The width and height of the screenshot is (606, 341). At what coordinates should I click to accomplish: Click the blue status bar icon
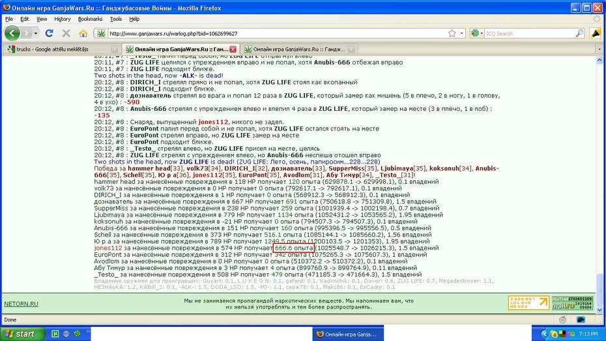(581, 319)
